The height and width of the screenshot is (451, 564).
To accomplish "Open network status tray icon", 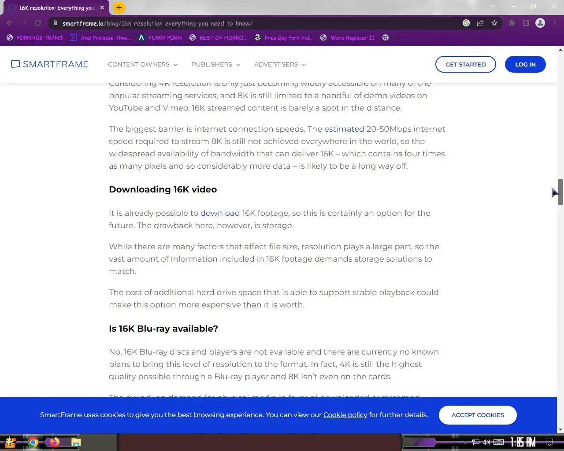I will (476, 442).
